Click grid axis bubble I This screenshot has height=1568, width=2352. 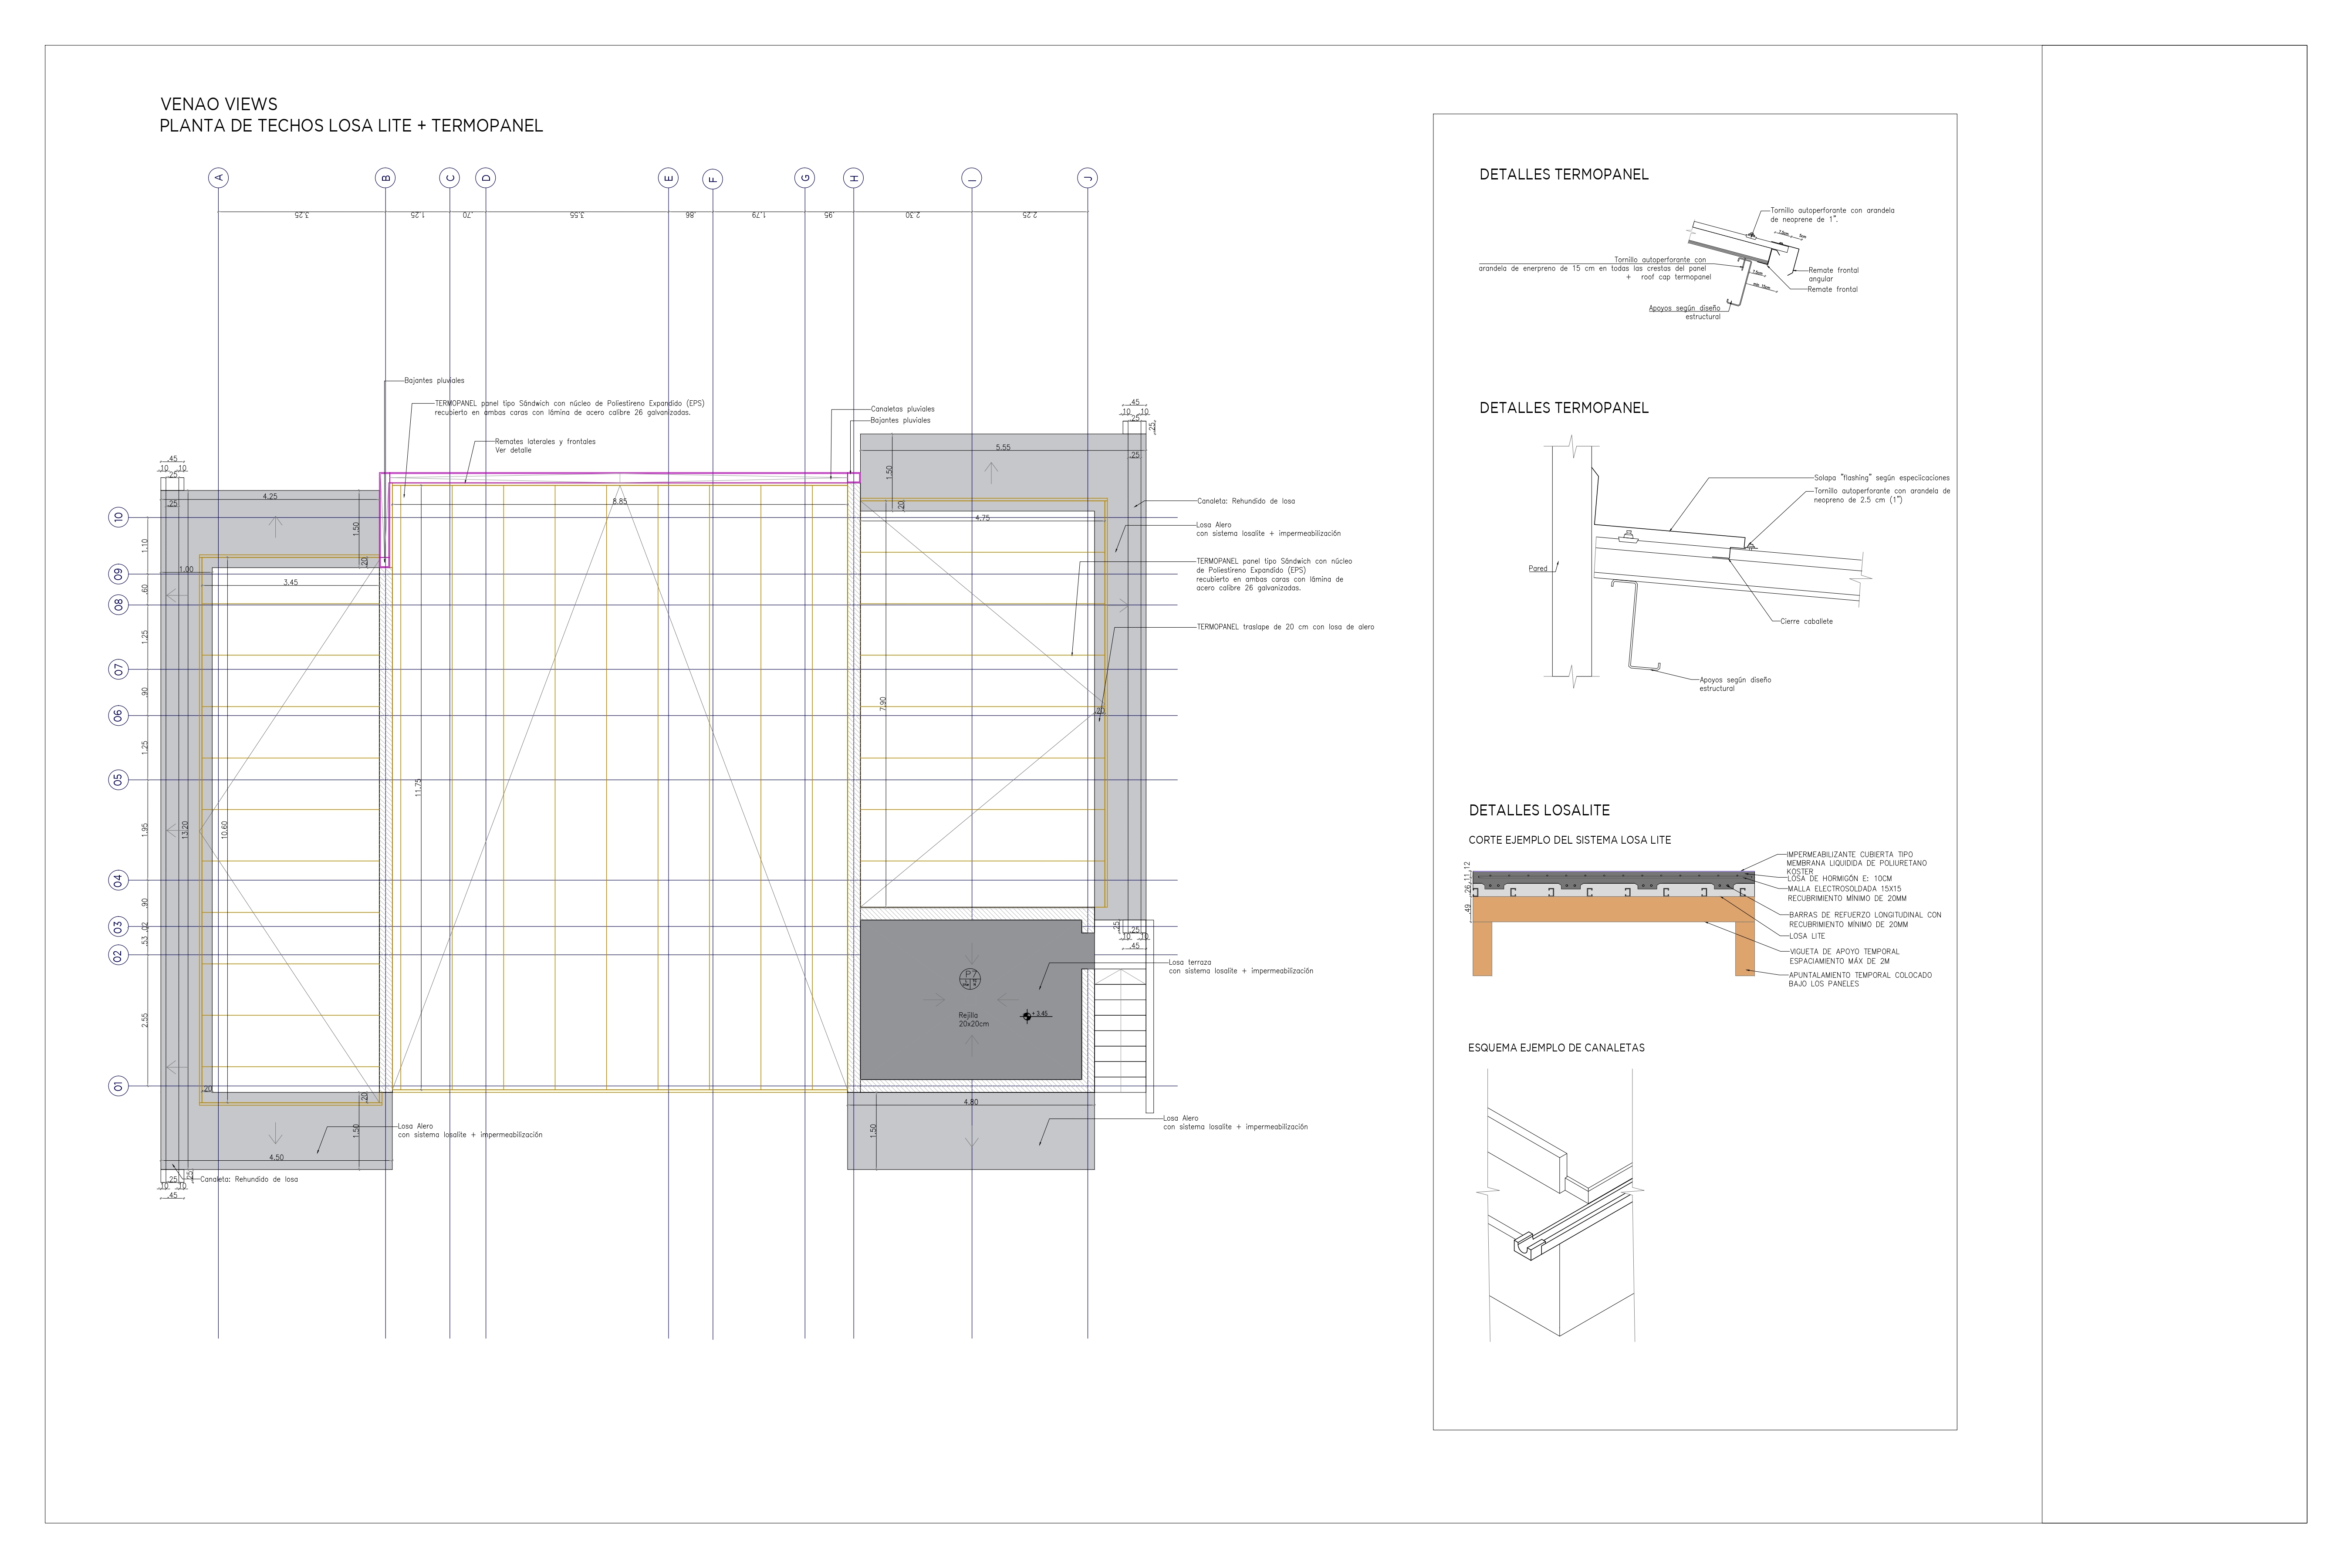coord(972,178)
